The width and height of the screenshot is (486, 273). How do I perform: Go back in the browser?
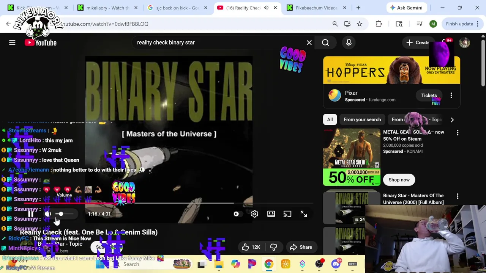tap(8, 24)
